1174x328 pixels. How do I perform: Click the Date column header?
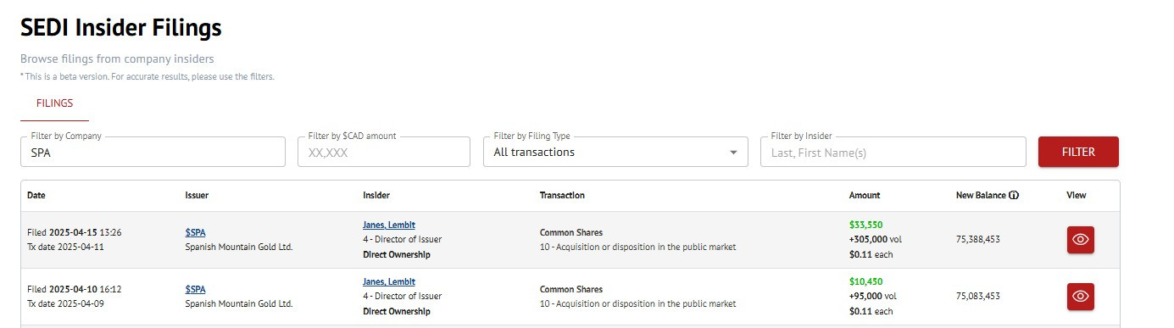(x=36, y=195)
